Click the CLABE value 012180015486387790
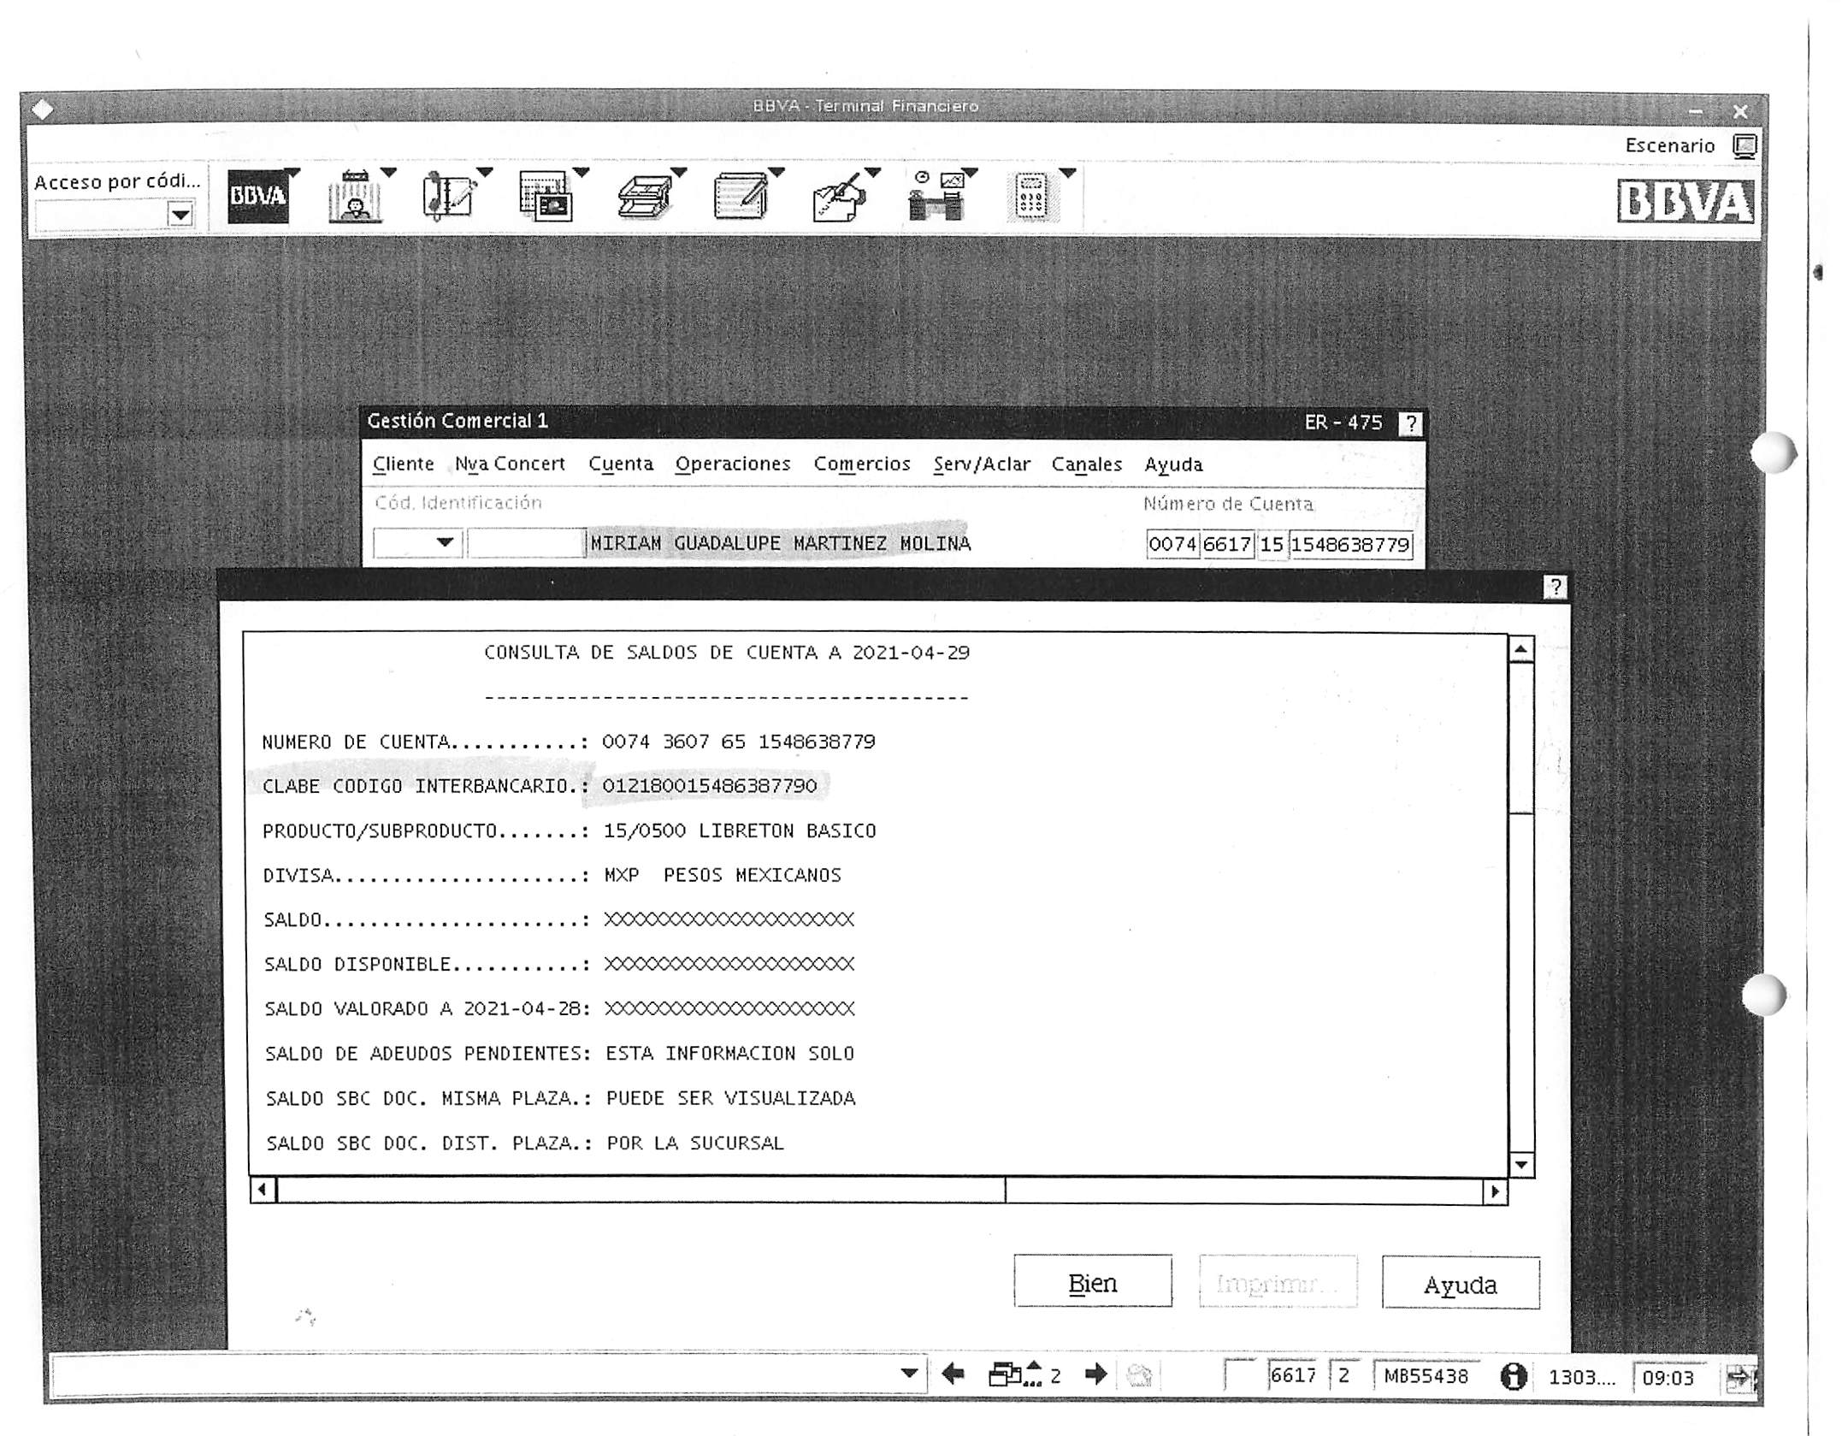 [x=710, y=785]
